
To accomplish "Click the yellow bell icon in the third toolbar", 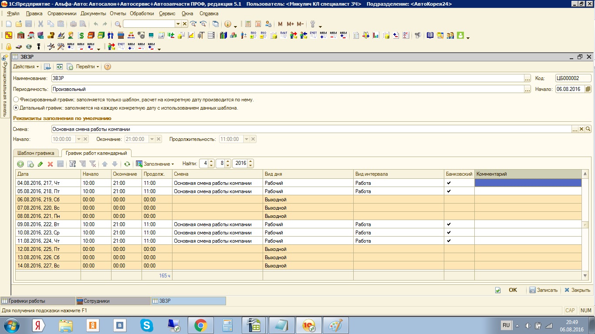I will tap(8, 46).
